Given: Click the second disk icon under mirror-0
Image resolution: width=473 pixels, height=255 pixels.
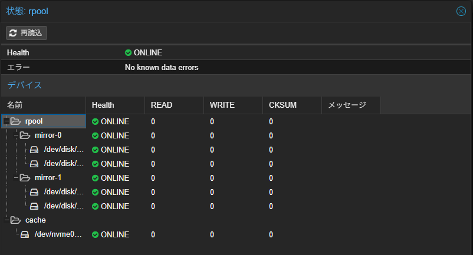Looking at the screenshot, I should [x=34, y=164].
